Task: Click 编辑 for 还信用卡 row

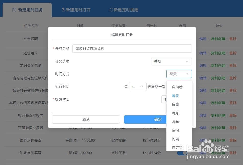Action: click(x=203, y=53)
